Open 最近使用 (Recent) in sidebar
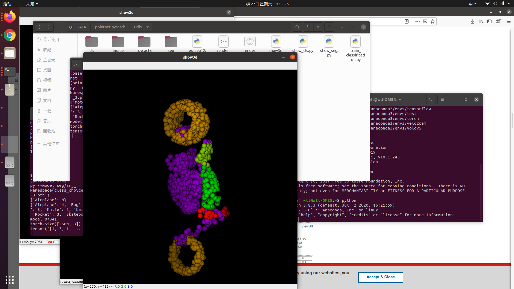The height and width of the screenshot is (289, 514). (x=51, y=40)
